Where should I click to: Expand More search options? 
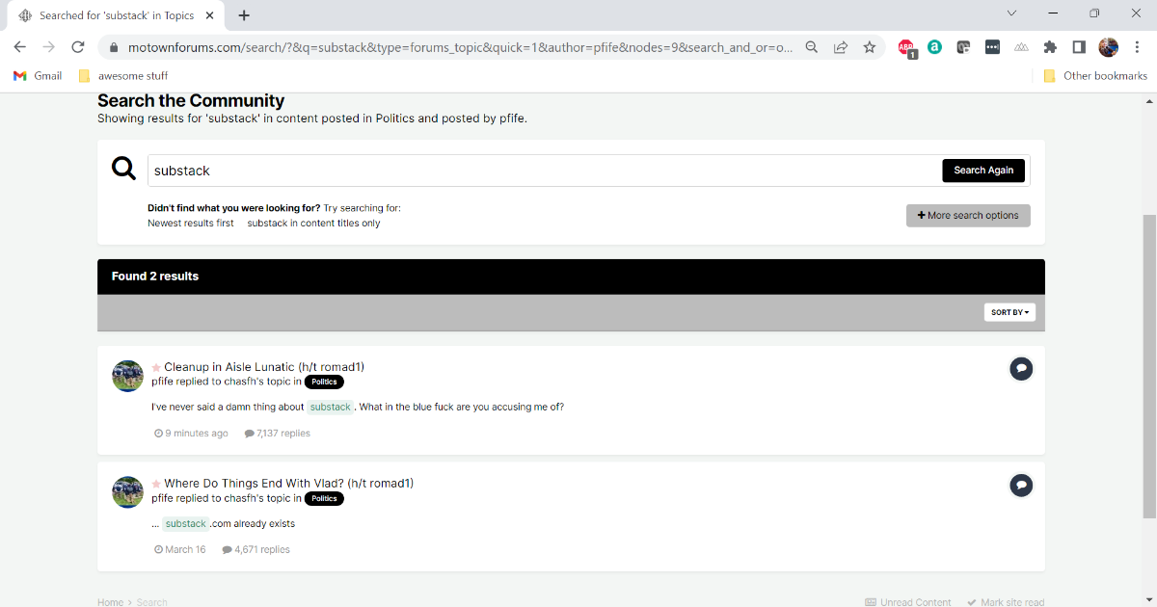(x=968, y=216)
